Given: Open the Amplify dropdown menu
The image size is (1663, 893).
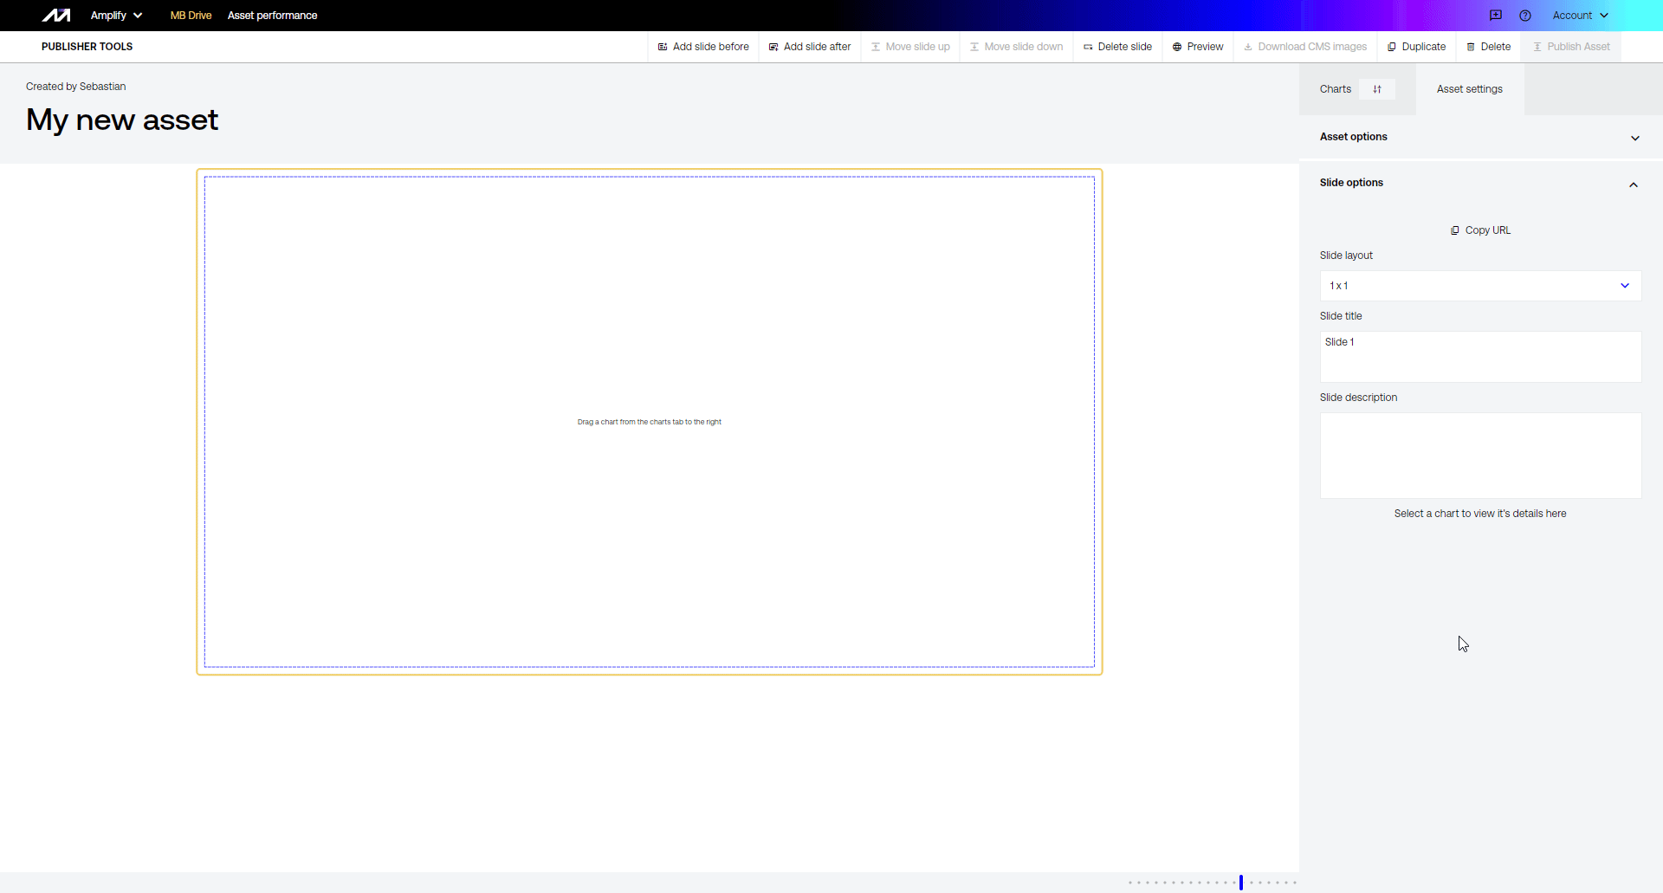Looking at the screenshot, I should 116,16.
